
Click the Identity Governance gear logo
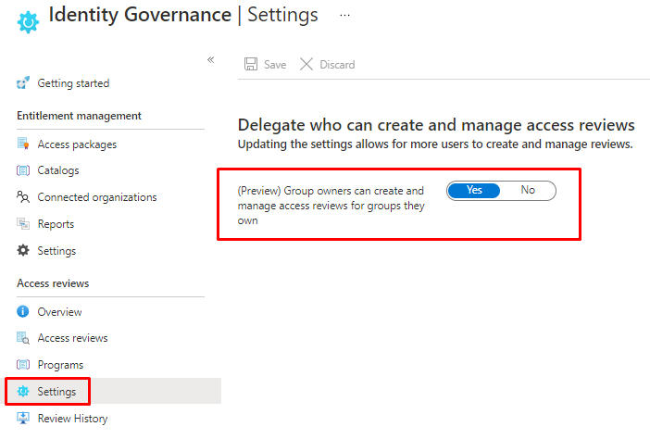tap(28, 21)
